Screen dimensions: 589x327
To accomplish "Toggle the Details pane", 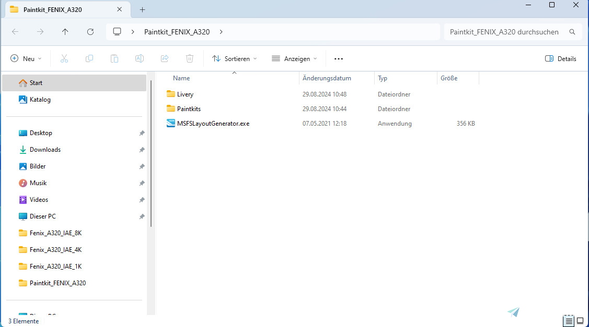I will (x=560, y=58).
